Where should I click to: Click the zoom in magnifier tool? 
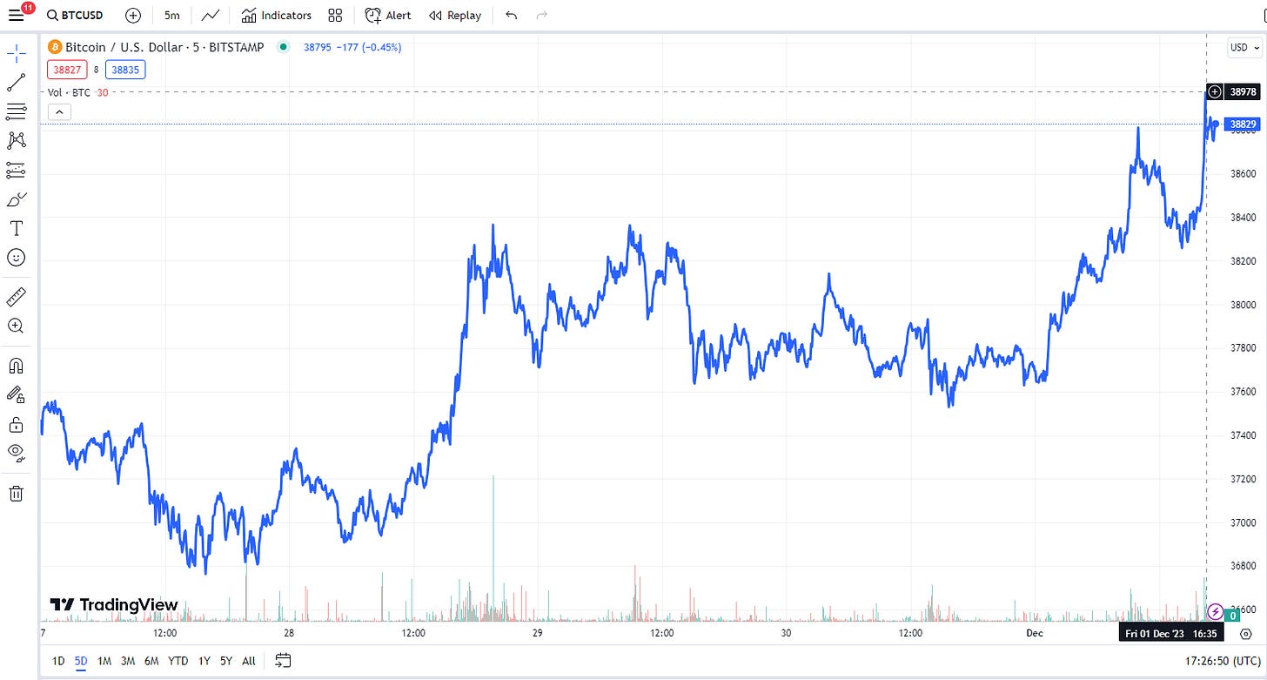[x=16, y=326]
